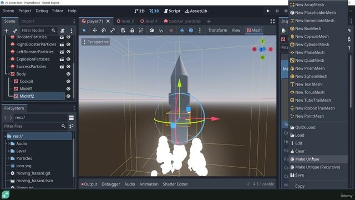
Task: Collapse the res:// root folder
Action: [5, 136]
